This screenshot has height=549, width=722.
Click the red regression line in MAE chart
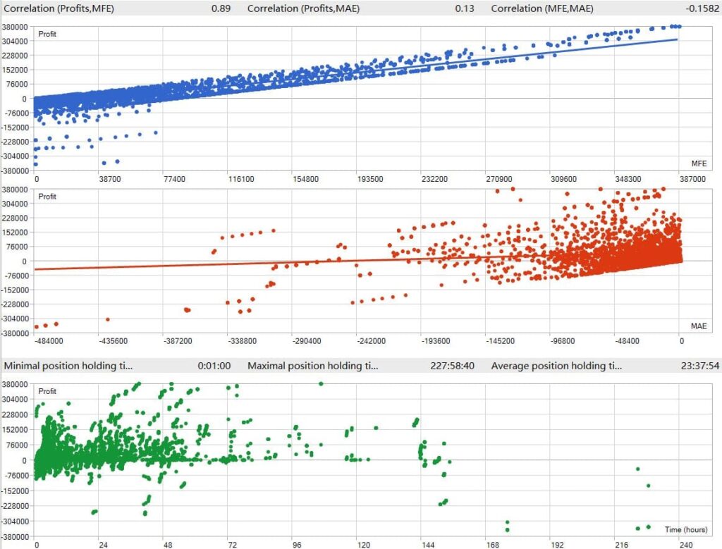click(x=212, y=264)
